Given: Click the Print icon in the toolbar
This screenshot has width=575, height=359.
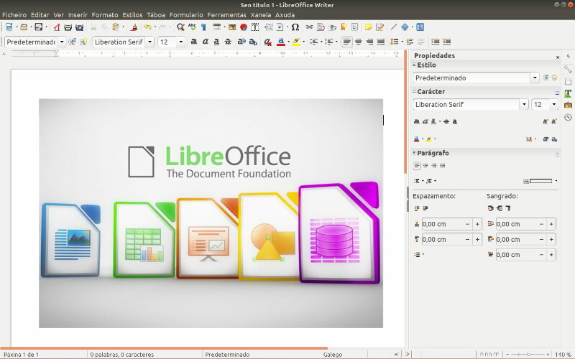Looking at the screenshot, I should coord(68,27).
